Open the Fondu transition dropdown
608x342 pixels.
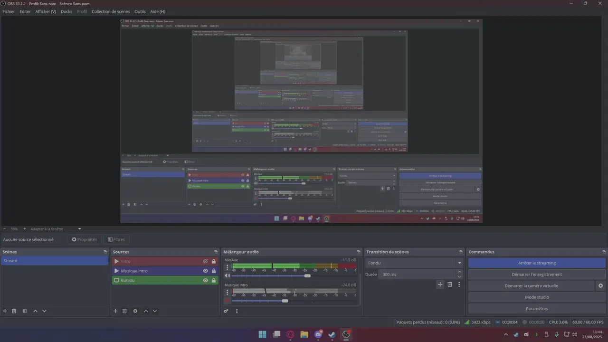pyautogui.click(x=414, y=263)
